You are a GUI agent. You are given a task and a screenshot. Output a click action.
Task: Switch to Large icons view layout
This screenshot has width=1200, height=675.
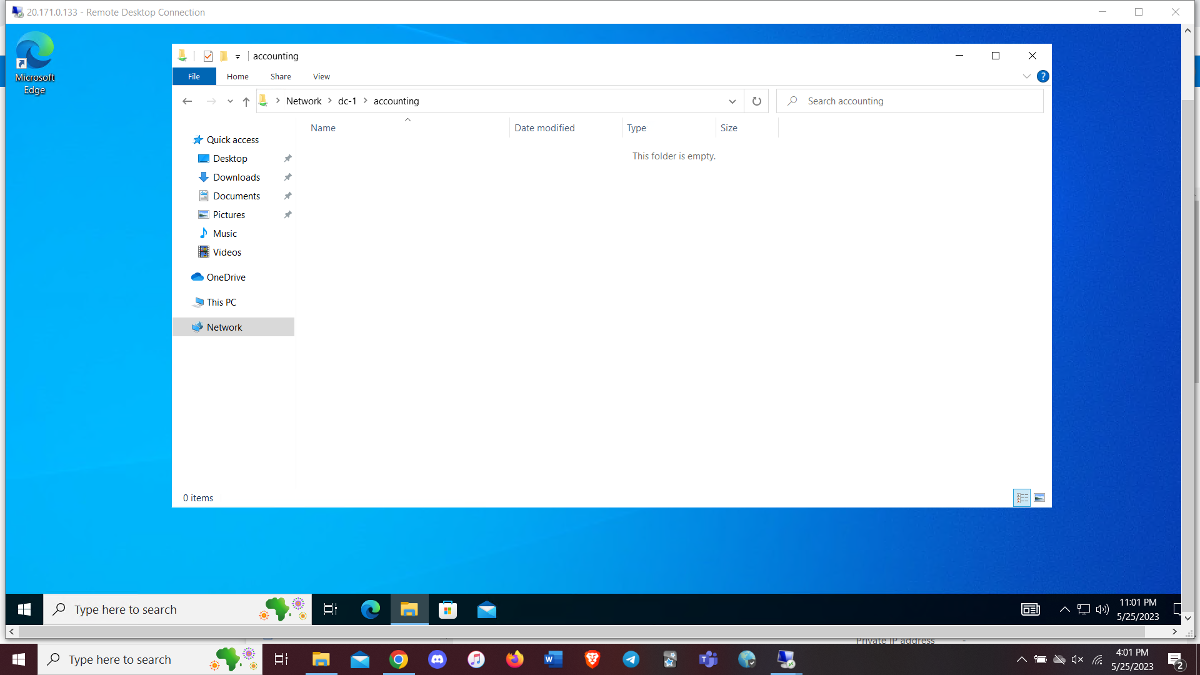[1039, 498]
